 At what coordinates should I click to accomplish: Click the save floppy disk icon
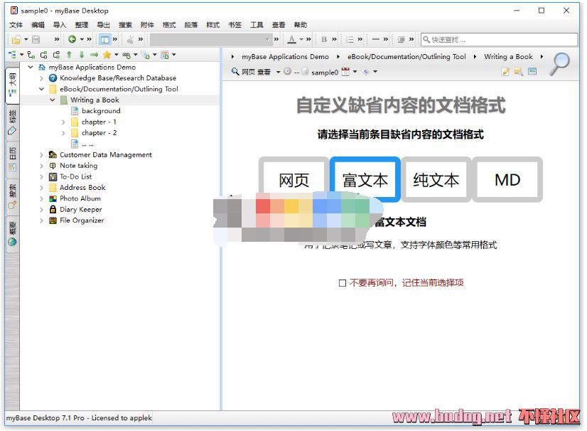(36, 39)
